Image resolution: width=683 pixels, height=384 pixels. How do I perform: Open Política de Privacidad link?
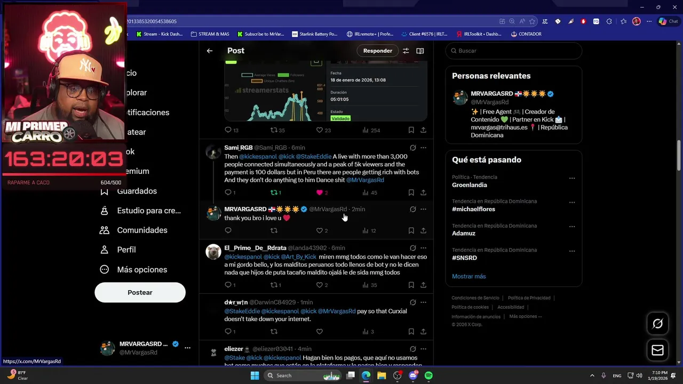529,298
